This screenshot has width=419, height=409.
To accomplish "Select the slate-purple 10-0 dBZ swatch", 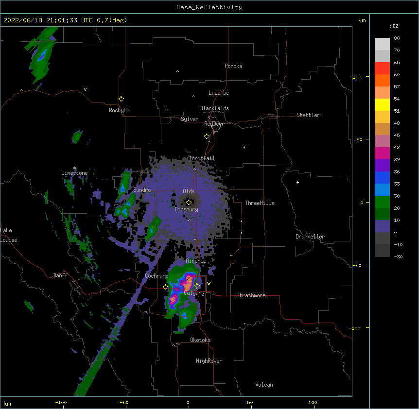I will tap(382, 226).
